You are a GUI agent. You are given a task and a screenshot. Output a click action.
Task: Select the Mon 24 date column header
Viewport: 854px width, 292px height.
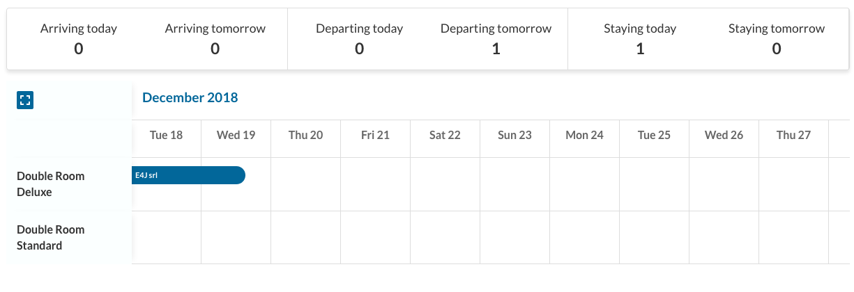click(584, 135)
